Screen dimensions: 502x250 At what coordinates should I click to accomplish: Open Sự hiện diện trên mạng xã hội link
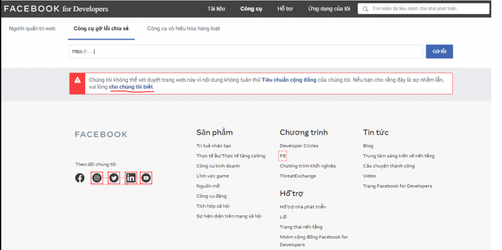(229, 217)
